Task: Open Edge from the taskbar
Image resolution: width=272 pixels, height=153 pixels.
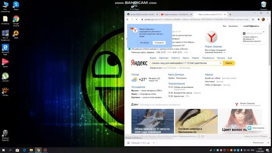Action: click(24, 150)
